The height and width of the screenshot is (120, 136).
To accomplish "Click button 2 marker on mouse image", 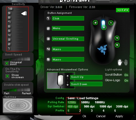I will pos(95,23).
